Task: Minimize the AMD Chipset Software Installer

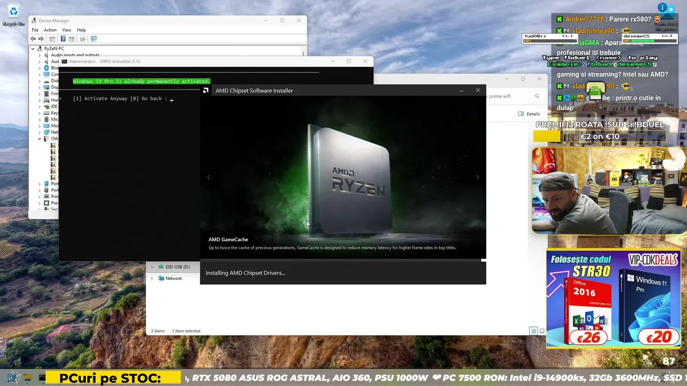Action: point(461,91)
